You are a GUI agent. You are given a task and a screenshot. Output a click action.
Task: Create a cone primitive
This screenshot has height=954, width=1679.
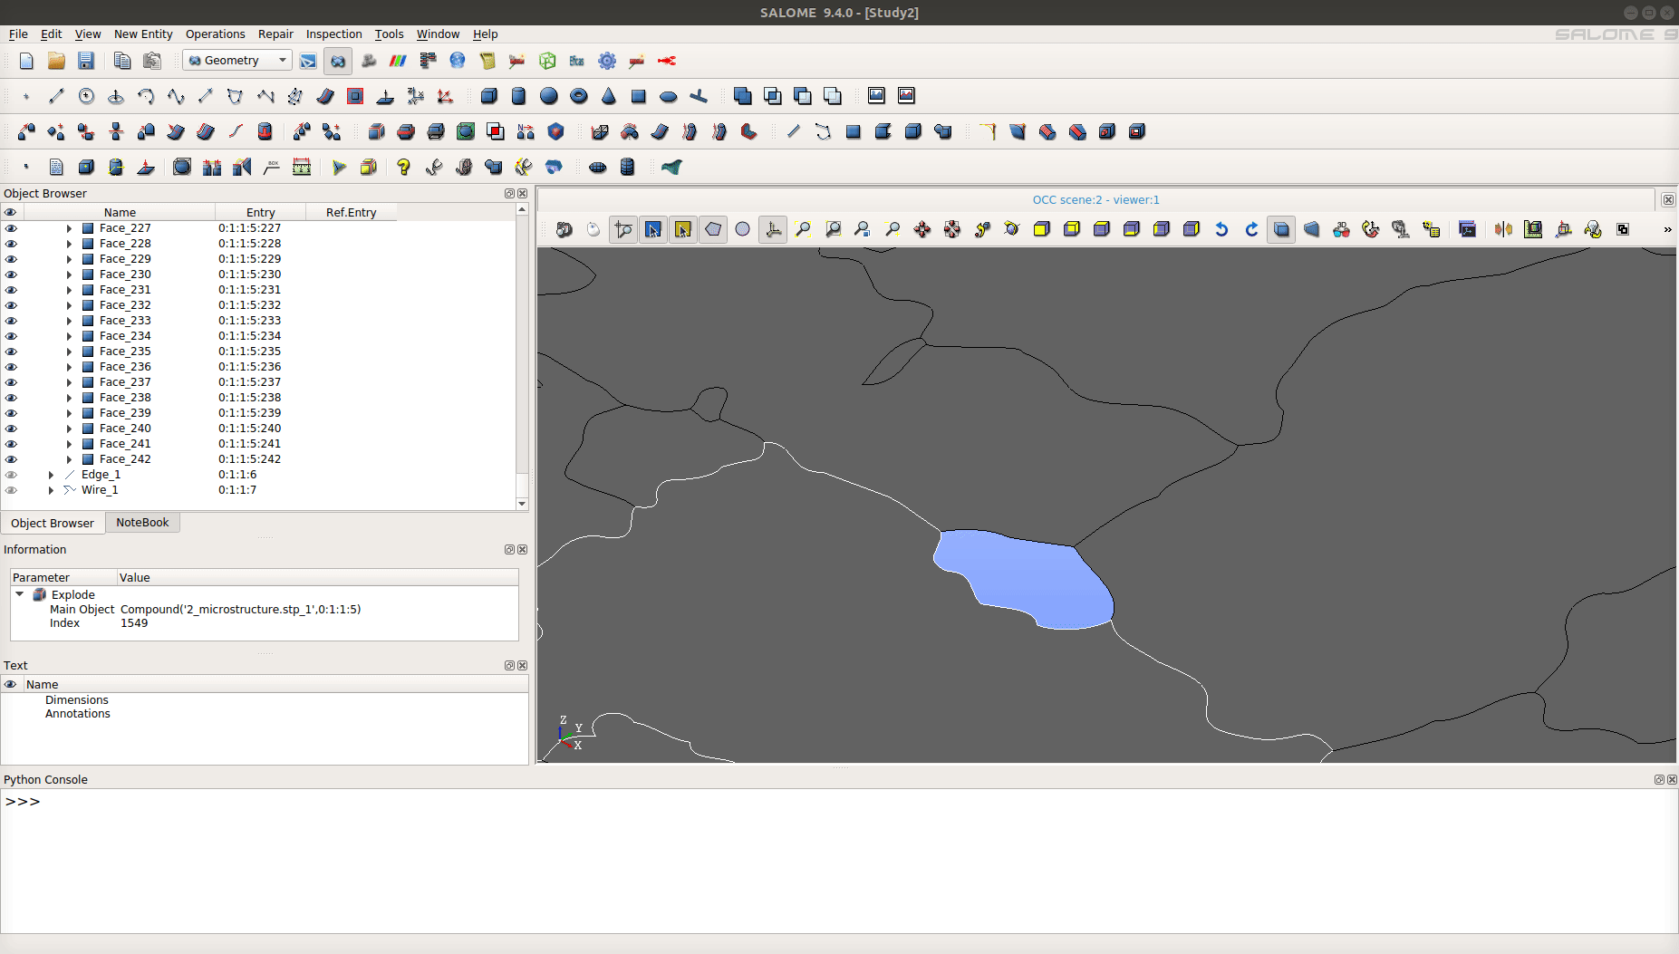tap(609, 96)
